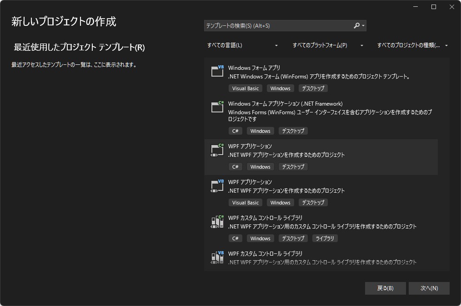461x306 pixels.
Task: Click the Windows Forms (WinForms) ユーザー インターフェイス description
Action: point(330,116)
